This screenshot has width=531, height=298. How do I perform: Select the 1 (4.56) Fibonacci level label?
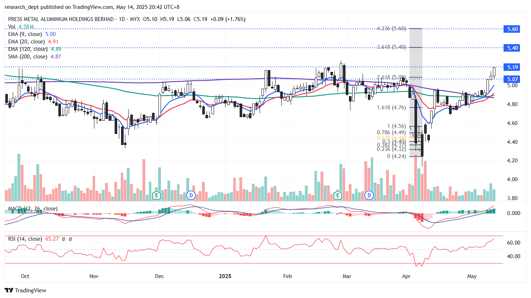(x=397, y=126)
